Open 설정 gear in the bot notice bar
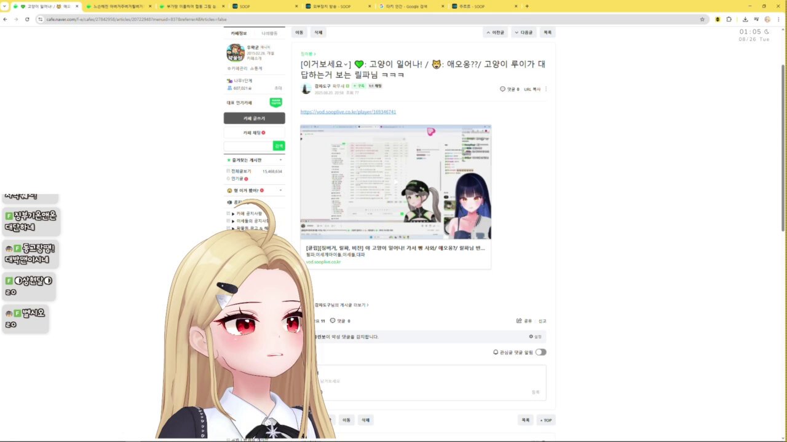This screenshot has width=787, height=442. point(535,336)
